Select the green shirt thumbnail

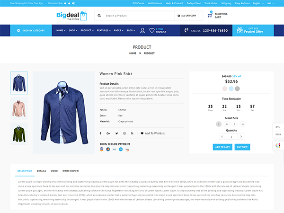pyautogui.click(x=19, y=133)
